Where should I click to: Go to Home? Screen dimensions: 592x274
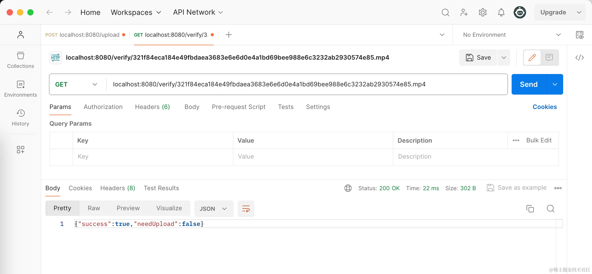pos(90,12)
